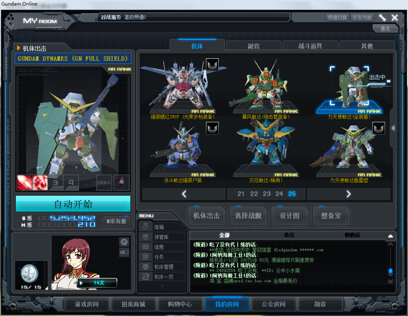Select 我的房间 in bottom navigation

[x=227, y=304]
